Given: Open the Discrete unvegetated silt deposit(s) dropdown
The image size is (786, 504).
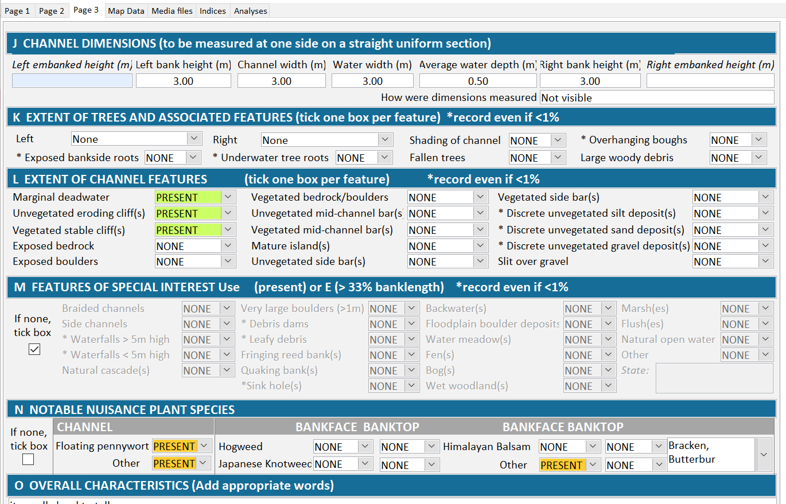Looking at the screenshot, I should pyautogui.click(x=733, y=213).
